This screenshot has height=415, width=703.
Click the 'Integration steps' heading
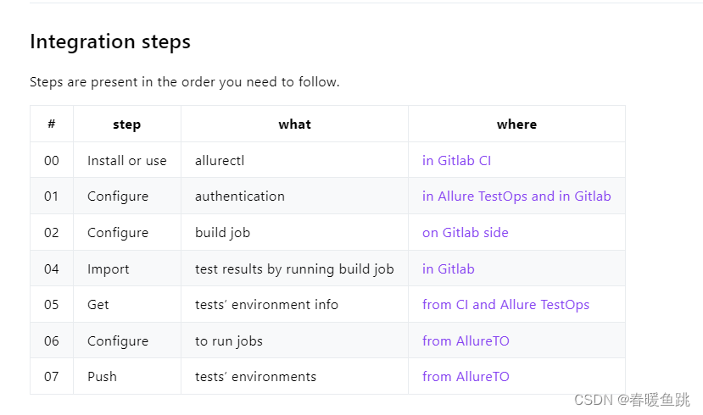pos(110,41)
